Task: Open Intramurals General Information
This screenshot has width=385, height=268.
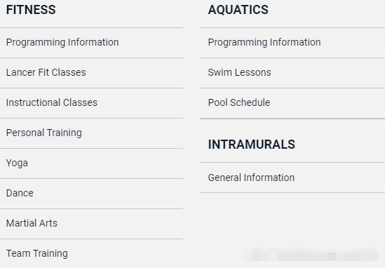Action: [251, 177]
